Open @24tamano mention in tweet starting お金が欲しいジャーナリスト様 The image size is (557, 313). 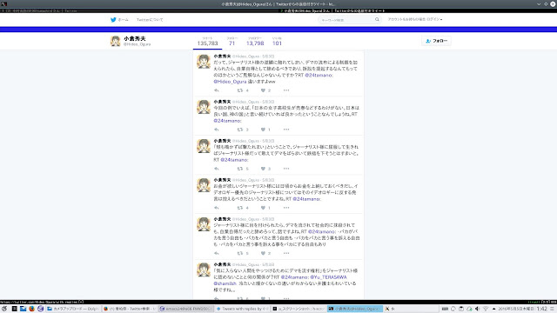(306, 199)
